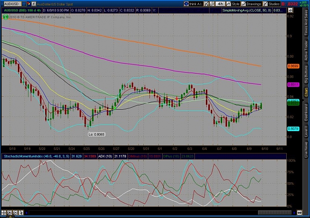Screen dimensions: 310x218
Task: Switch to Level II side tab
Action: click(306, 131)
